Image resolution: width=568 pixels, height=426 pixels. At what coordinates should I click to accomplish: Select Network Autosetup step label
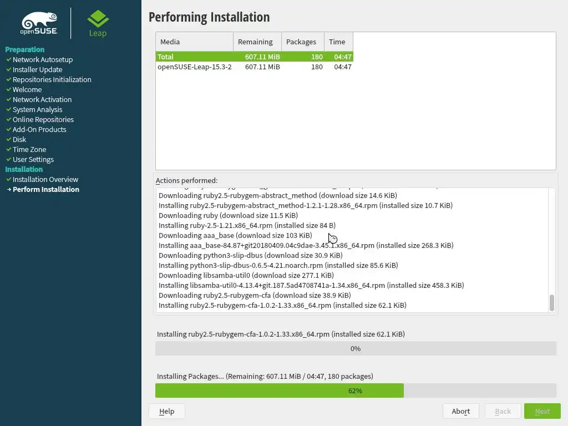[43, 59]
